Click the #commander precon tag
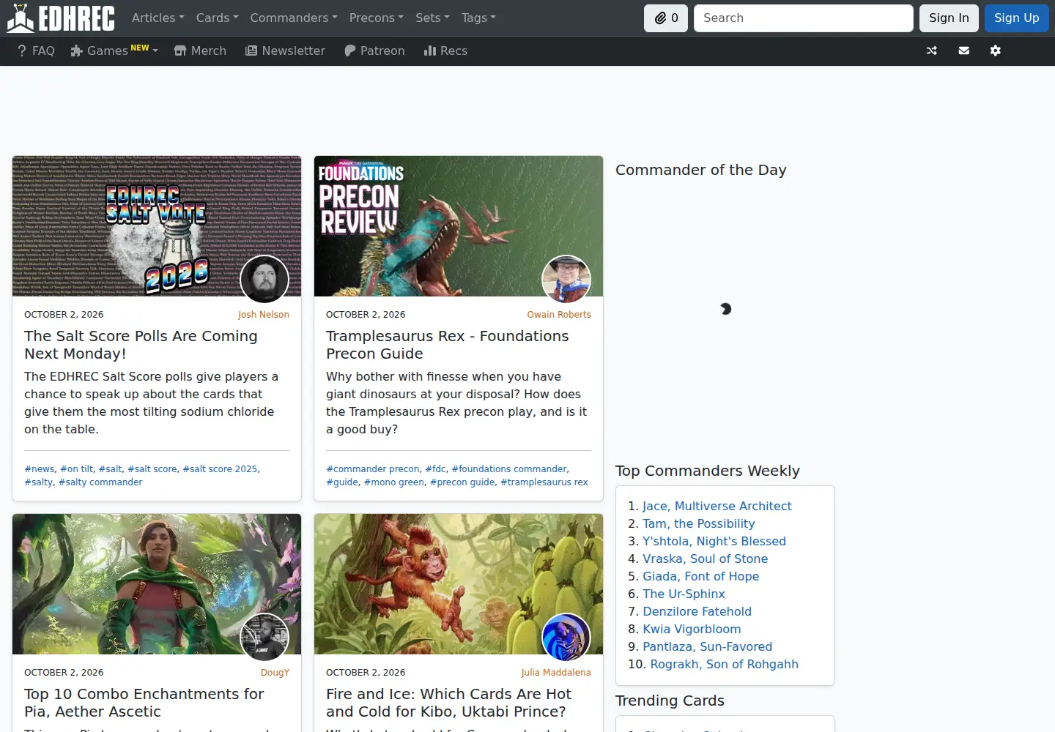The image size is (1055, 732). point(373,469)
